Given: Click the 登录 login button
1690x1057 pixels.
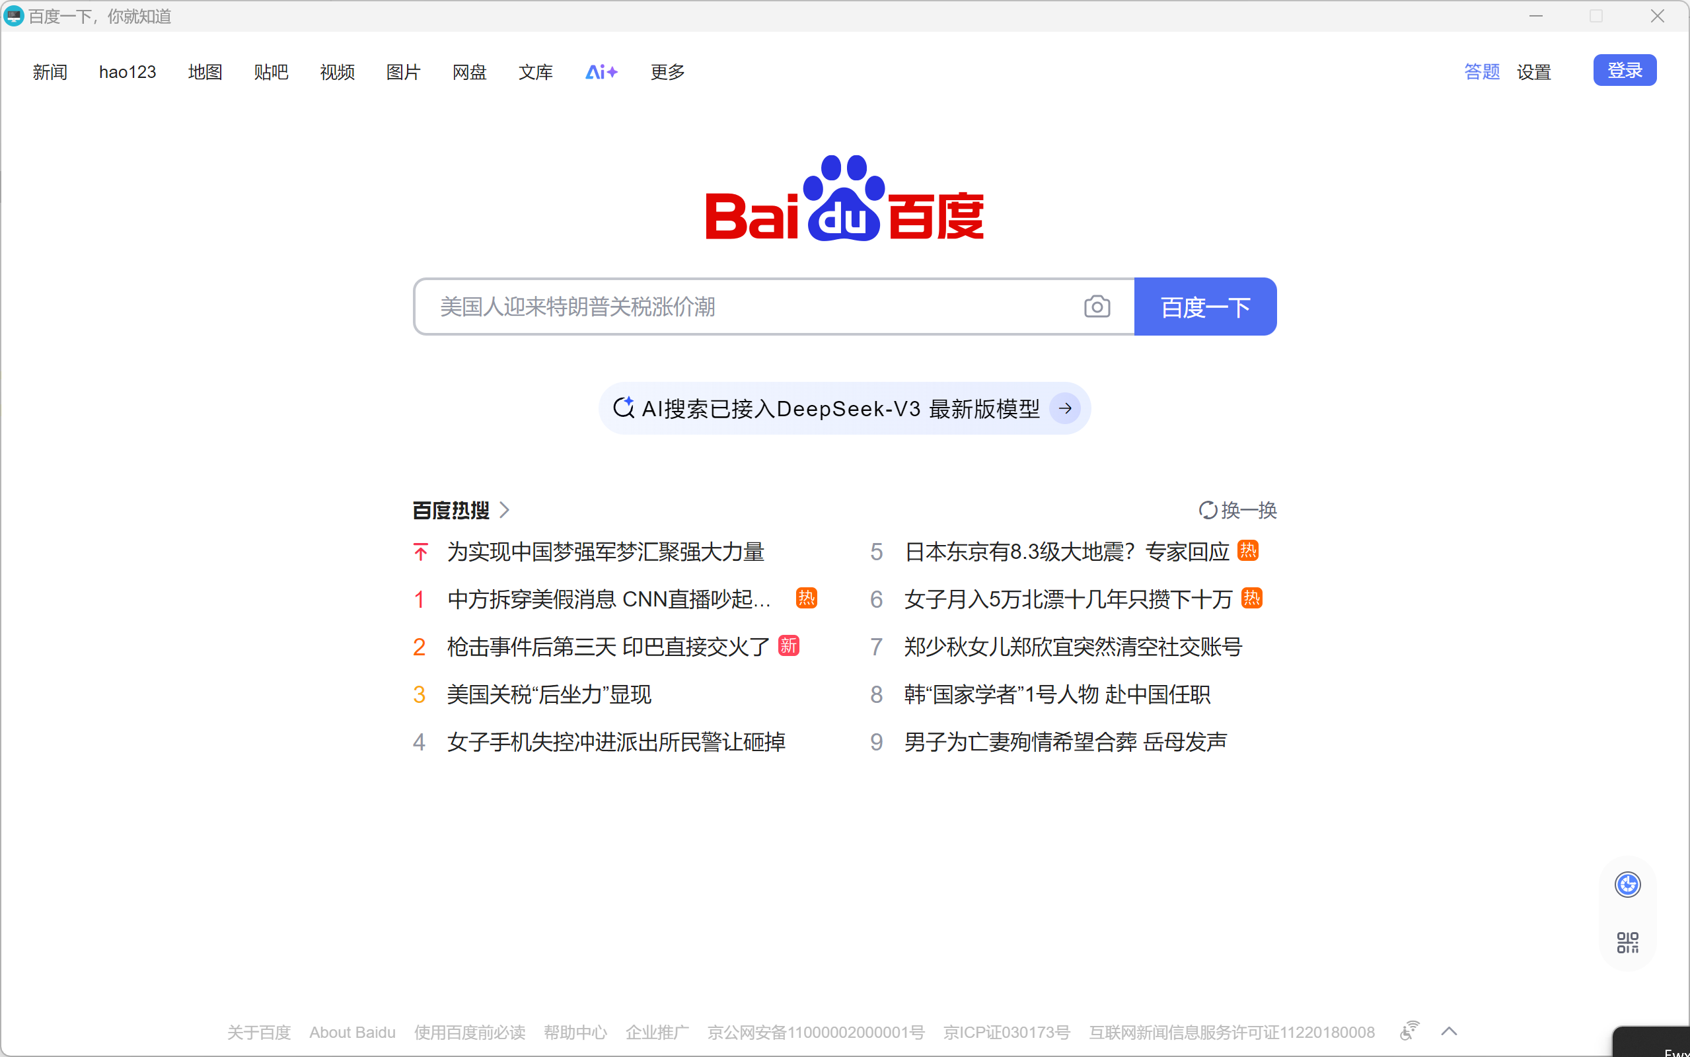Looking at the screenshot, I should (x=1625, y=71).
